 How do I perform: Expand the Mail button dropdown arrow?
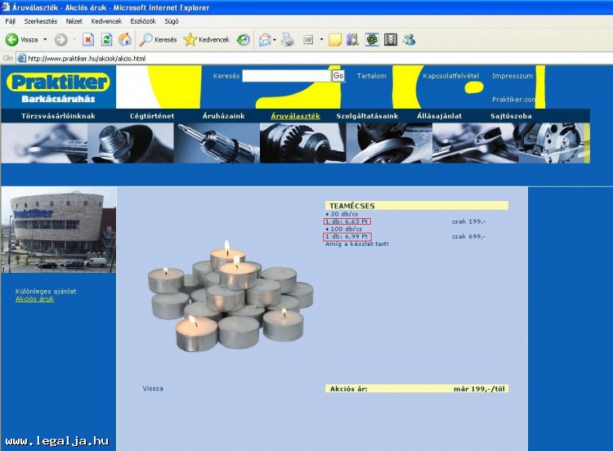pos(275,39)
